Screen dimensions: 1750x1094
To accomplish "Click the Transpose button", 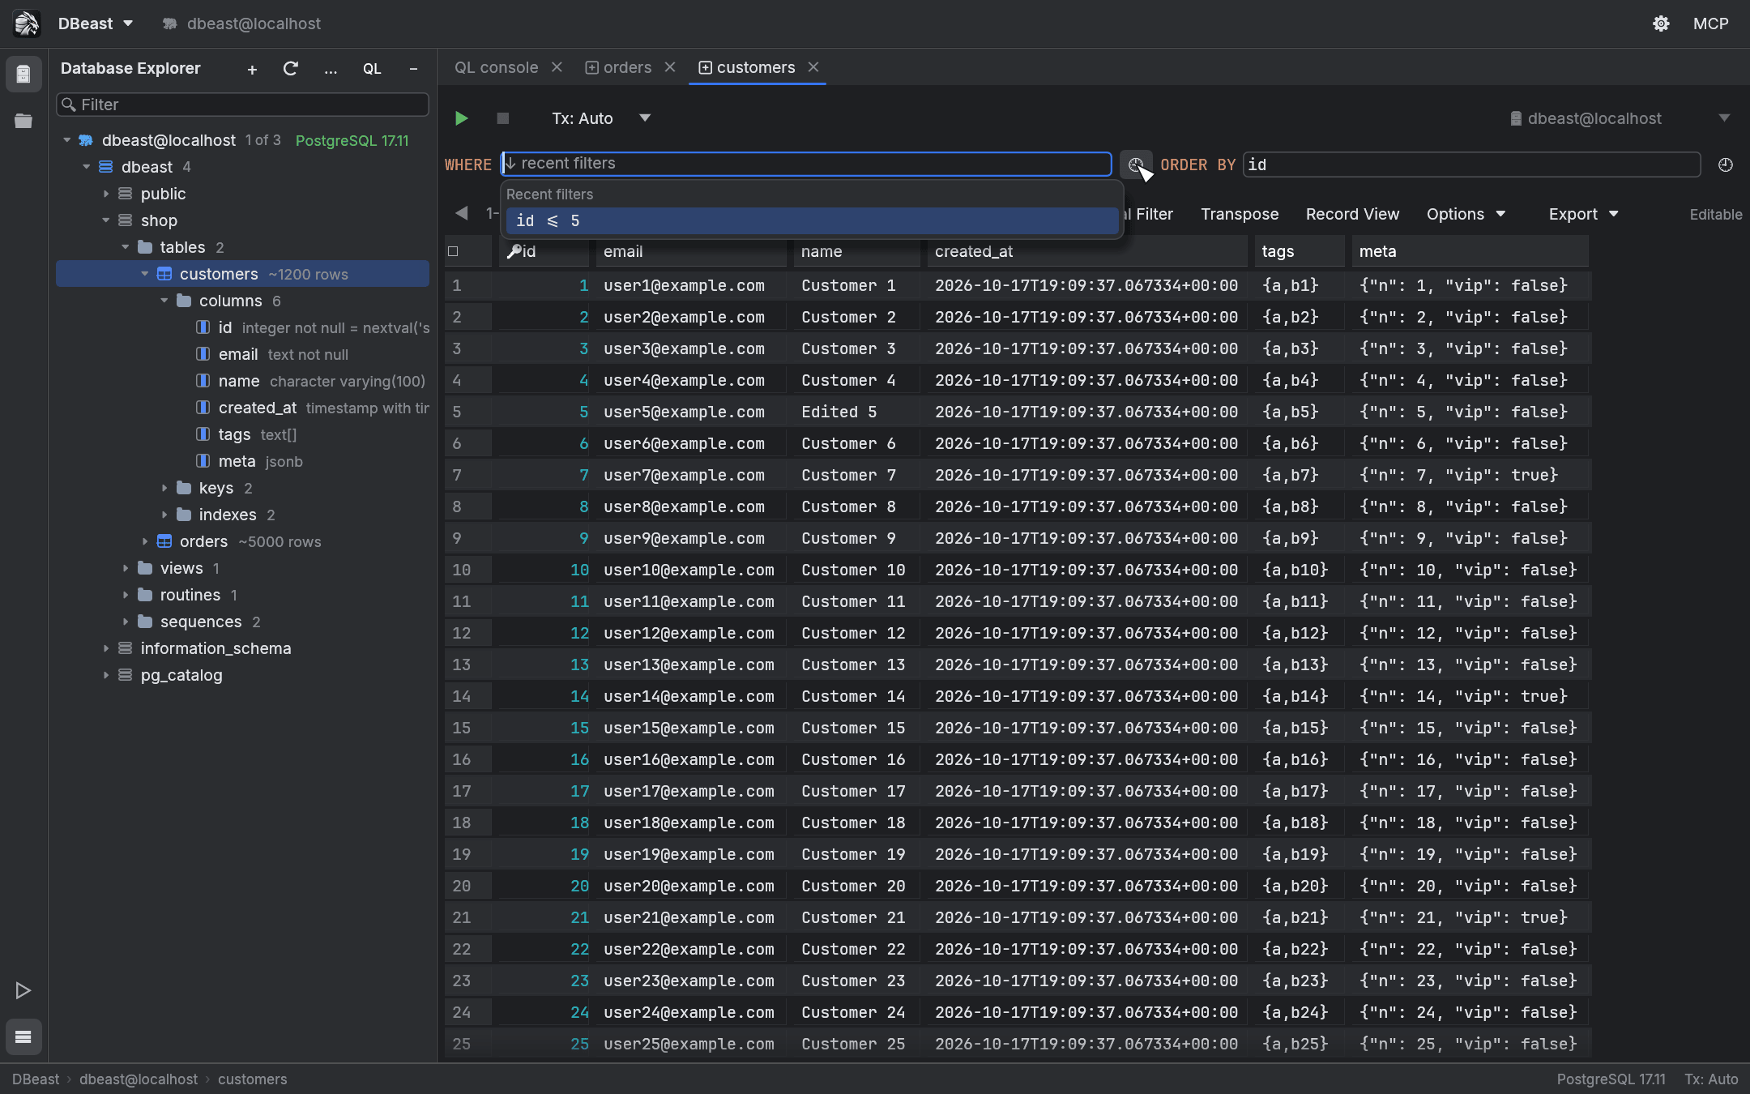I will pos(1240,214).
